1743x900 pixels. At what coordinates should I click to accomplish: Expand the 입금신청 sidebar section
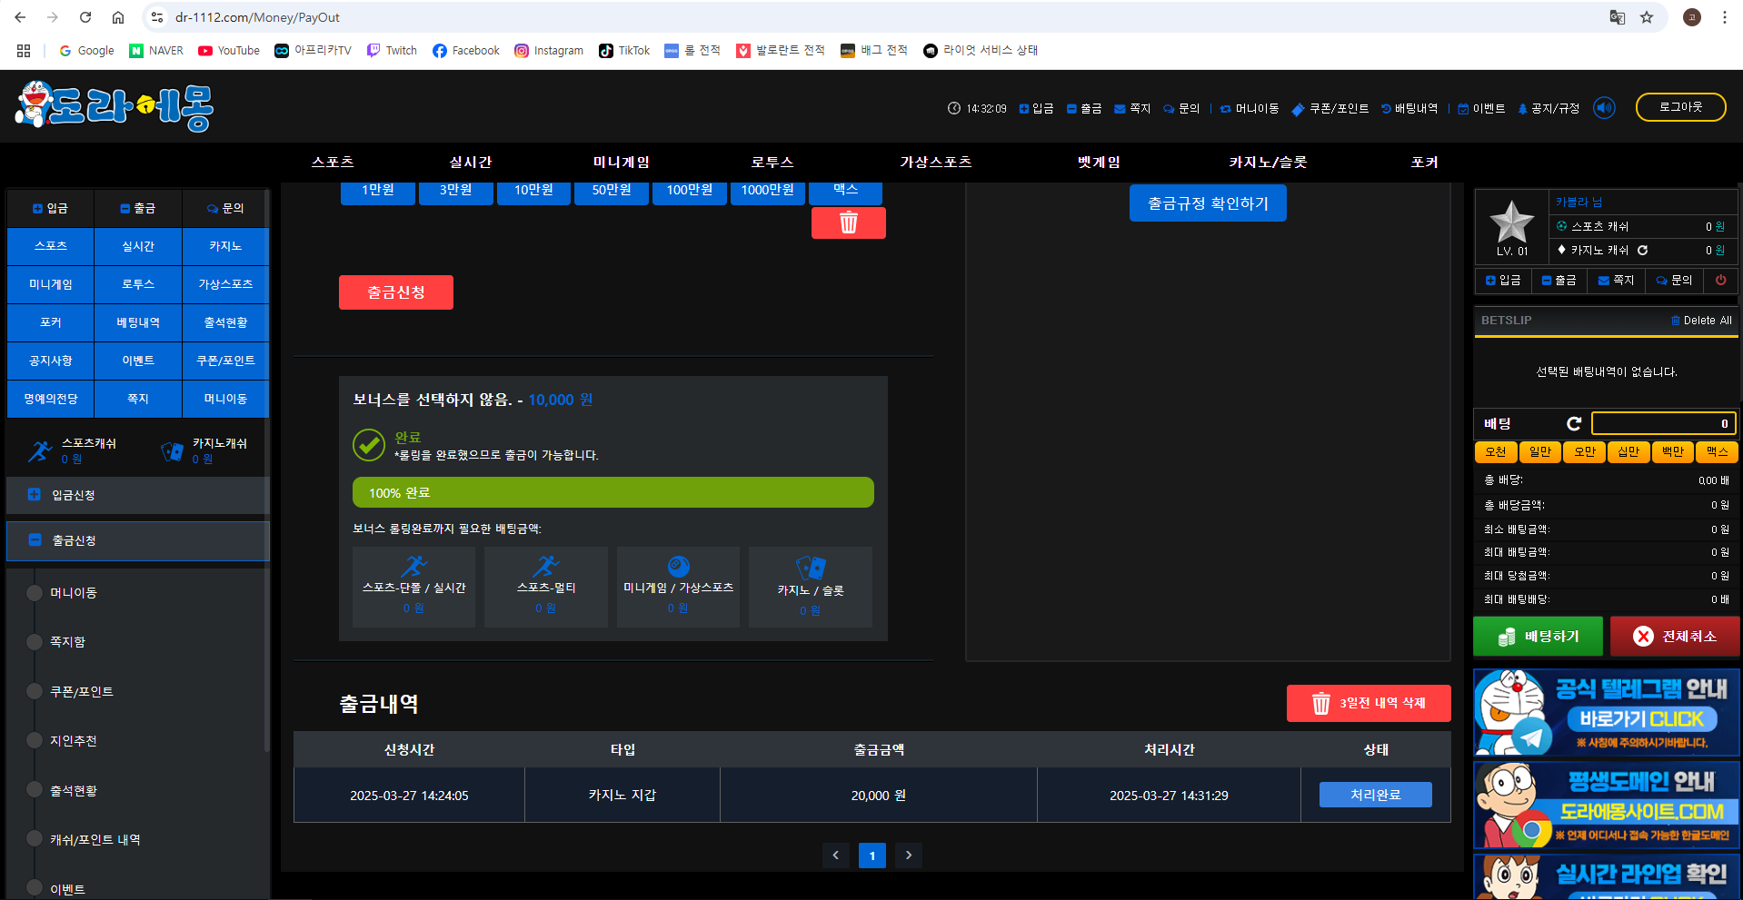click(137, 495)
